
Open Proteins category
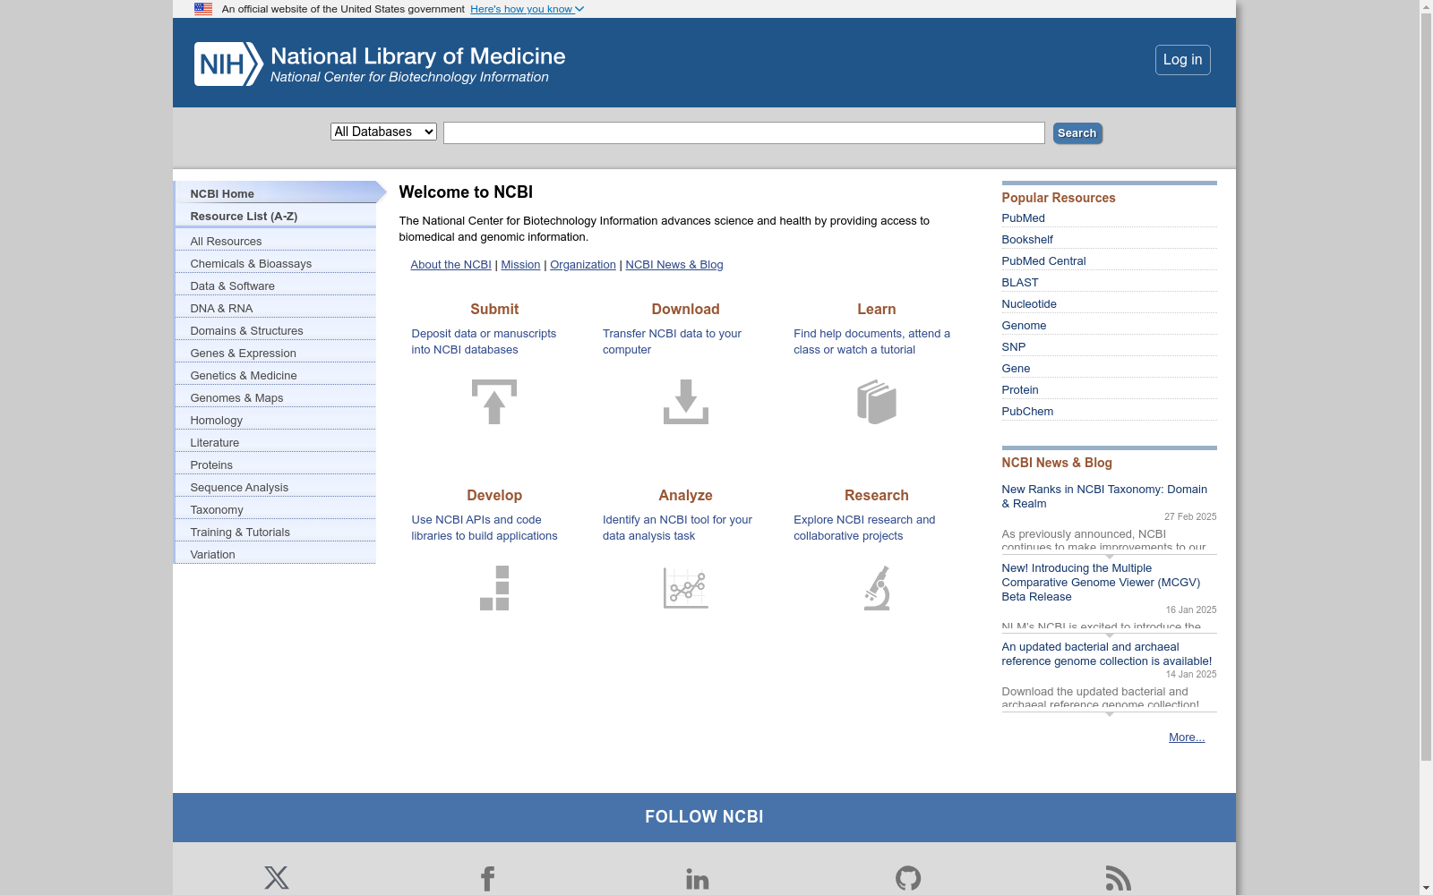[x=276, y=465]
